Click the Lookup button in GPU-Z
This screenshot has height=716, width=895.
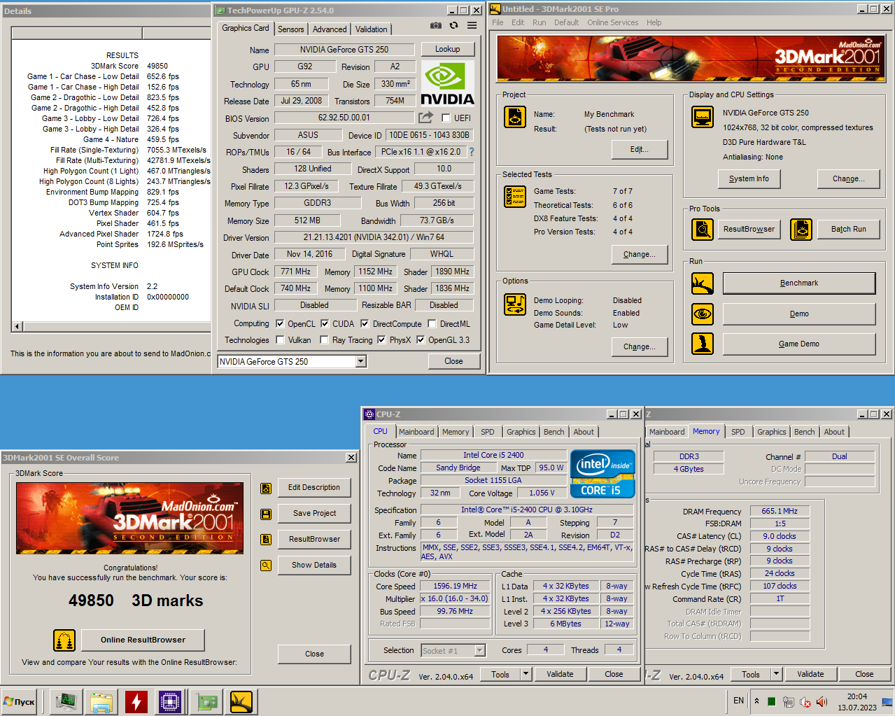tap(448, 49)
